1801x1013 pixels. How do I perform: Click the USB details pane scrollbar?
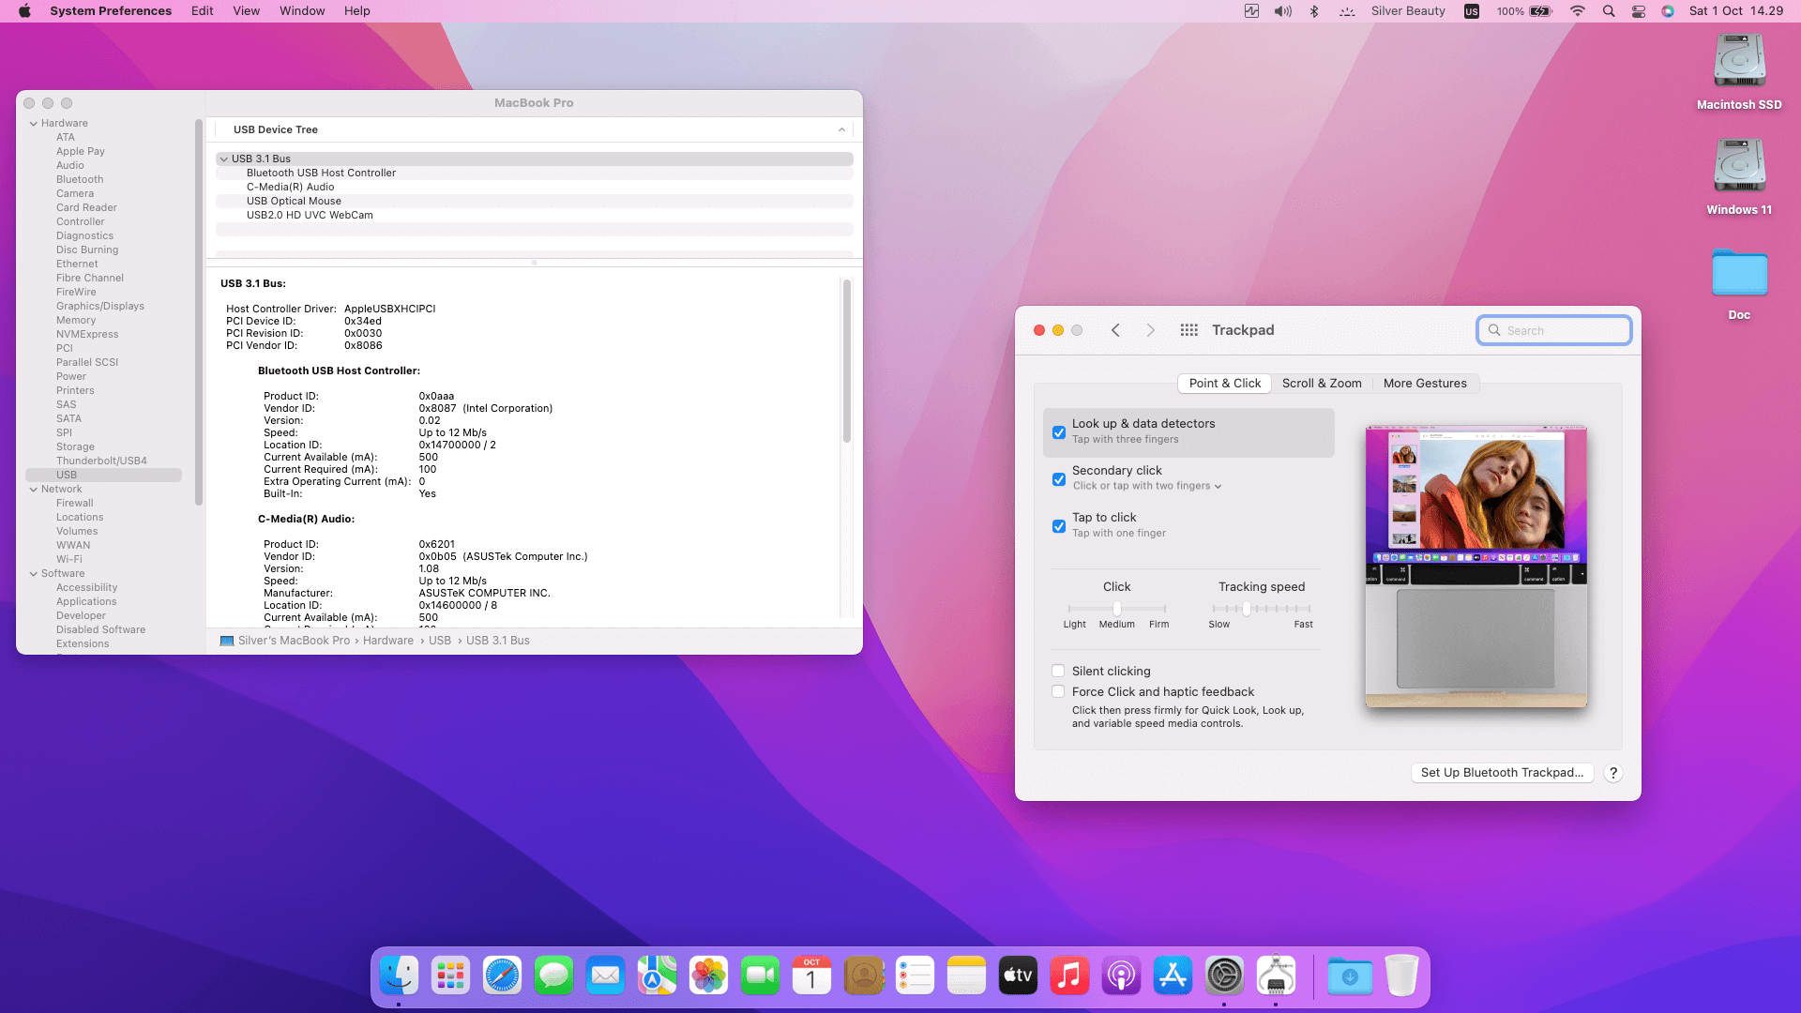(847, 360)
